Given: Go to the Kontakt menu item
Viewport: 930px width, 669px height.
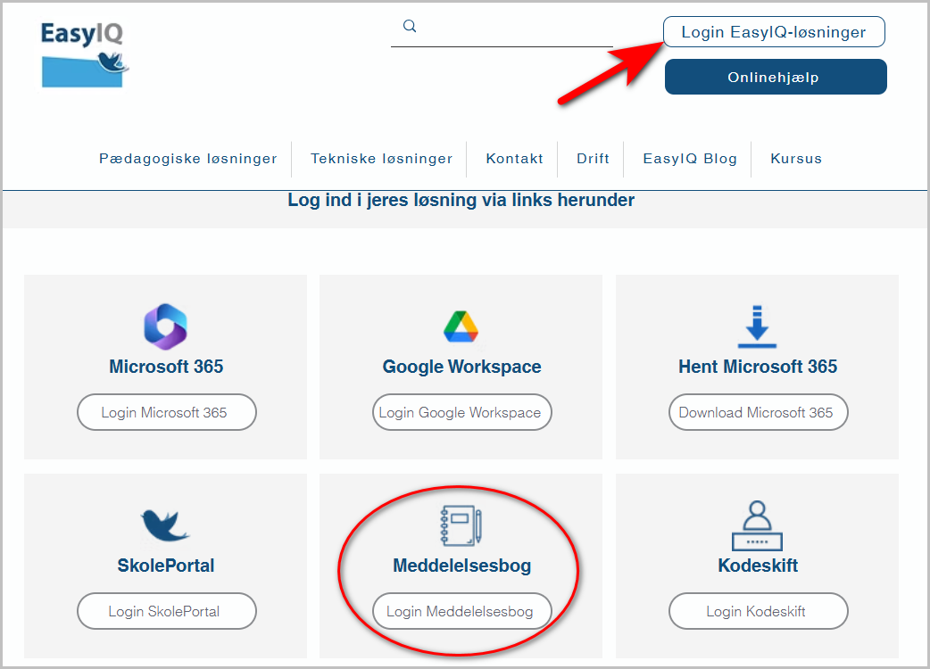Looking at the screenshot, I should tap(514, 159).
